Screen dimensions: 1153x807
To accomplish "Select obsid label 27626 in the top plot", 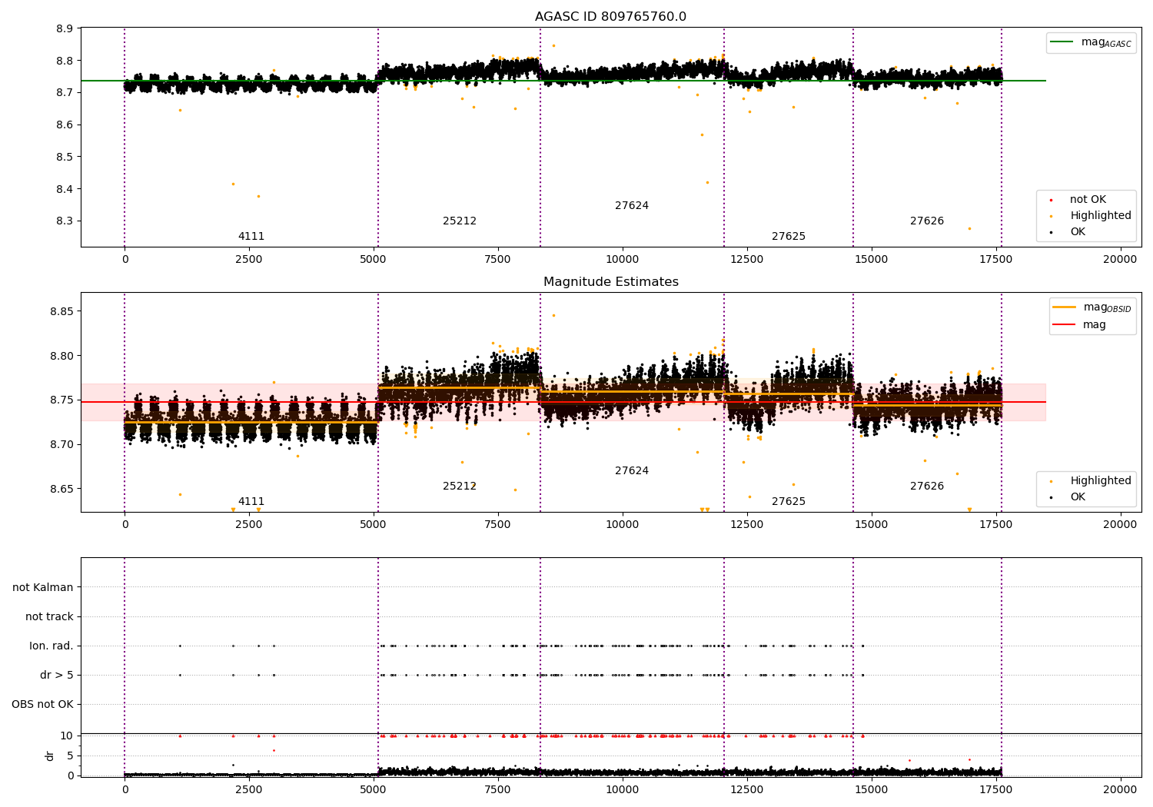I will [x=927, y=221].
